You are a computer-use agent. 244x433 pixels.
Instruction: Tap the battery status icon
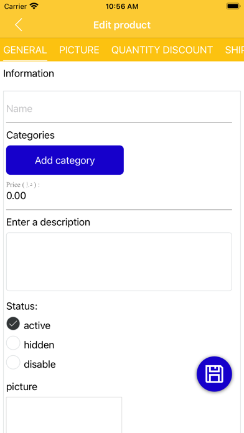(233, 6)
